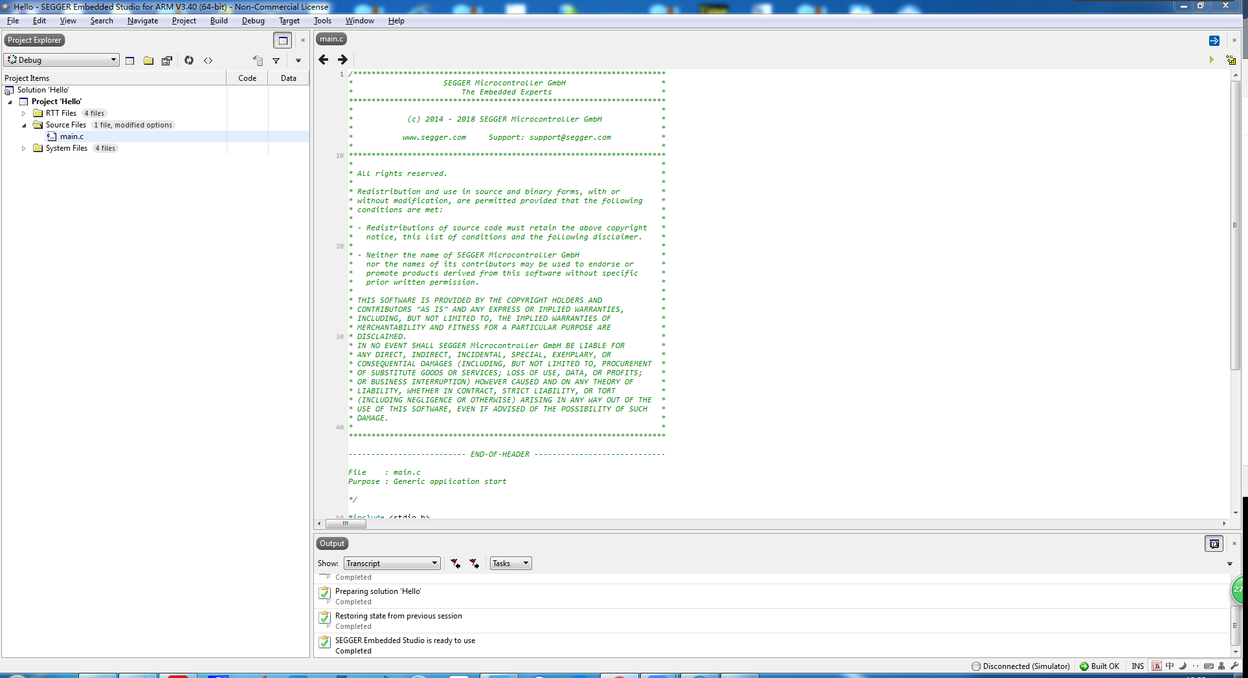
Task: Click the grayed document arrow icon beside the filter
Action: click(x=258, y=60)
